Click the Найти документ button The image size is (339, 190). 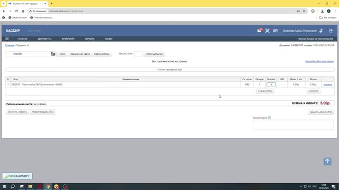click(x=154, y=54)
